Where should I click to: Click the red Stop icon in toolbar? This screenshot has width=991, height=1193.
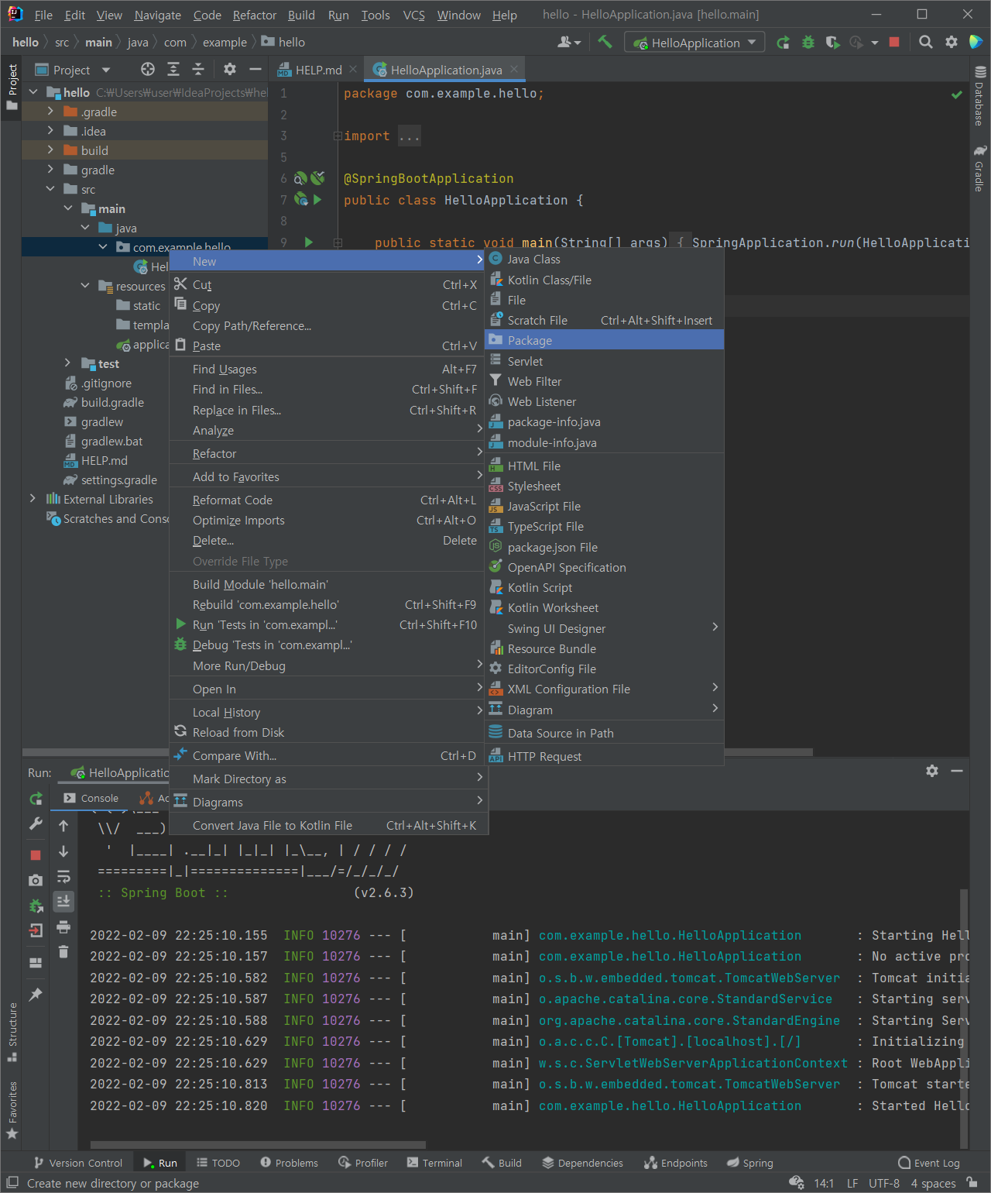pos(894,43)
